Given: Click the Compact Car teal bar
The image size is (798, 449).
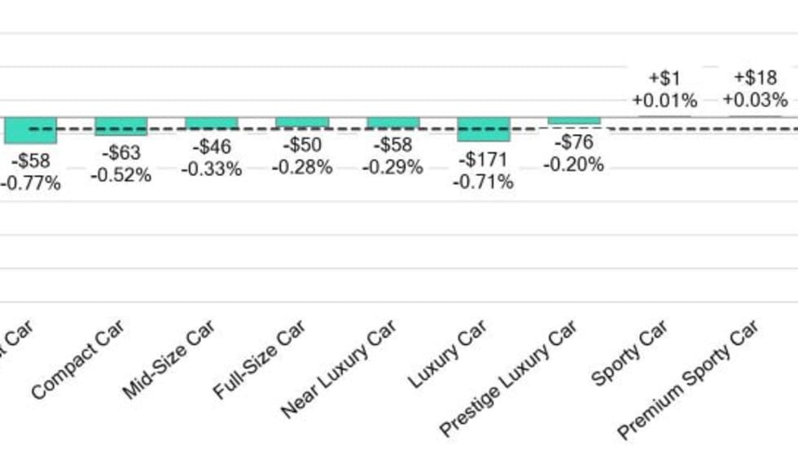Looking at the screenshot, I should [x=121, y=126].
